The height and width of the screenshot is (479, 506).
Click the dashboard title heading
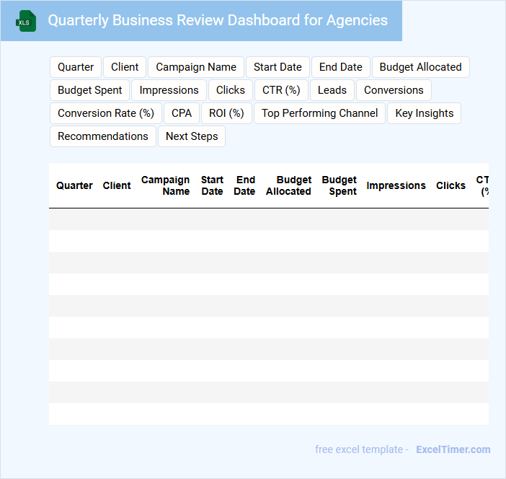point(218,20)
